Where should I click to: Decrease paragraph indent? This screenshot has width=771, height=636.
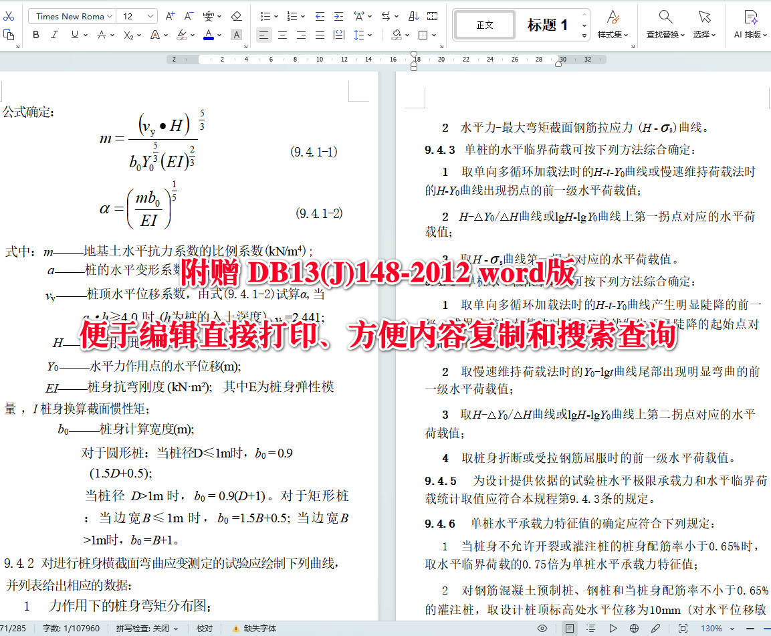point(320,16)
